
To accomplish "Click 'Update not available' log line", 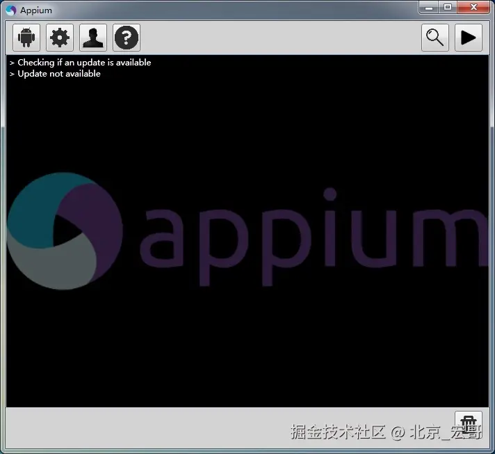I will click(59, 74).
